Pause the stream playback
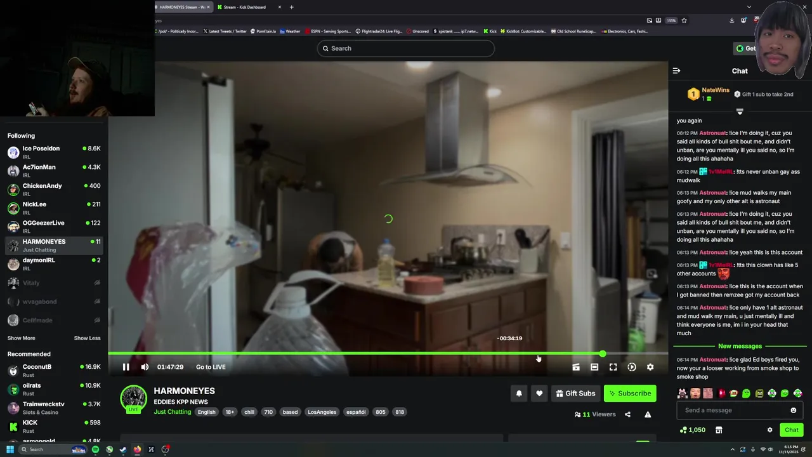Image resolution: width=812 pixels, height=457 pixels. 126,367
